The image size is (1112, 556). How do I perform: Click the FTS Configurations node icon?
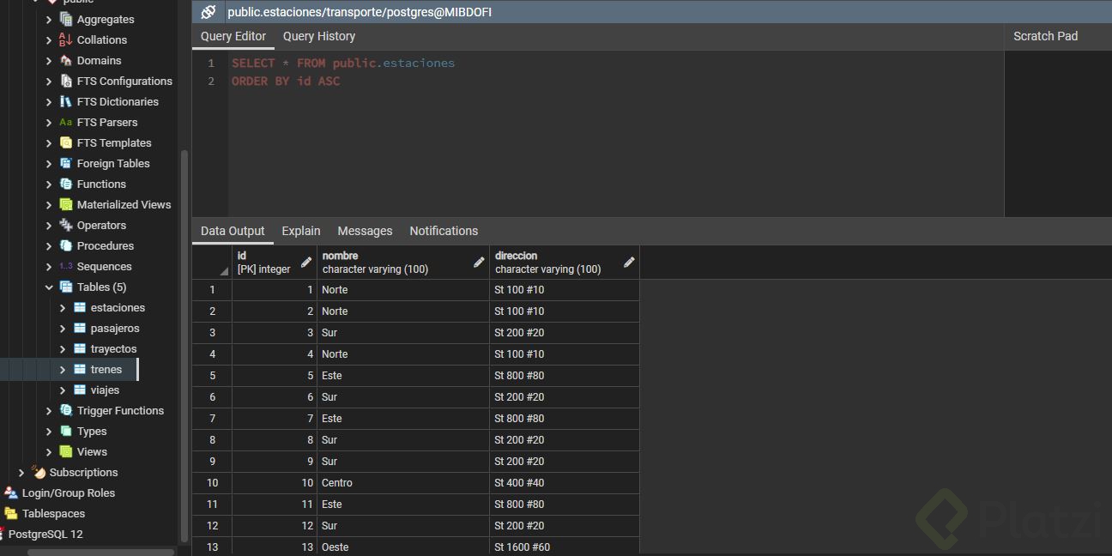(66, 81)
